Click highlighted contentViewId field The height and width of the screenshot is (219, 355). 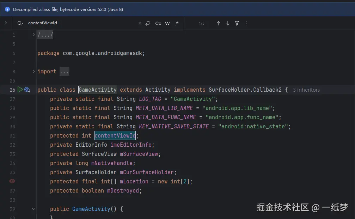(x=115, y=135)
